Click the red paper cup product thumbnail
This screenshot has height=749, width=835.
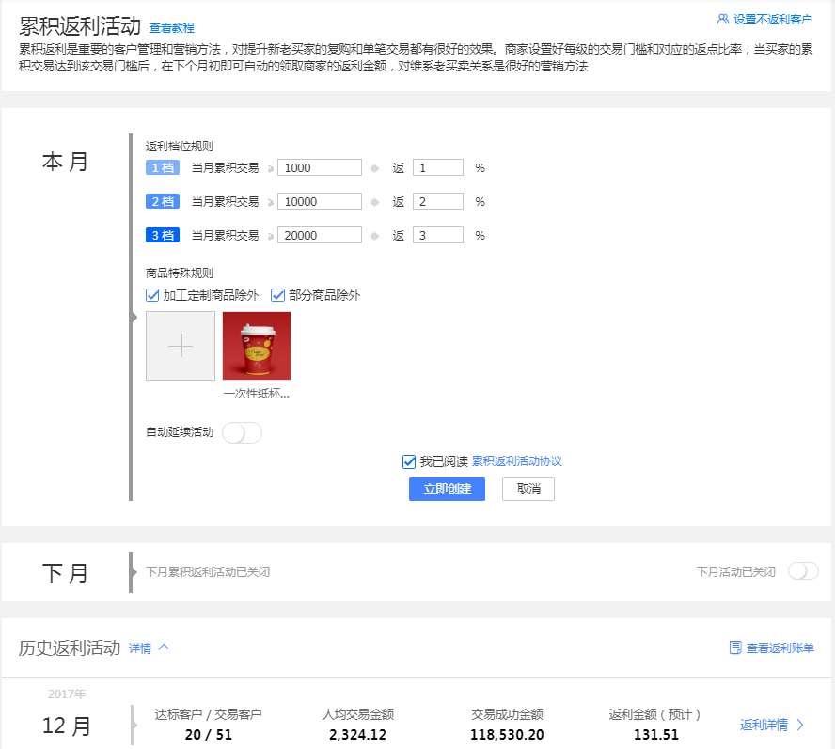(x=257, y=346)
